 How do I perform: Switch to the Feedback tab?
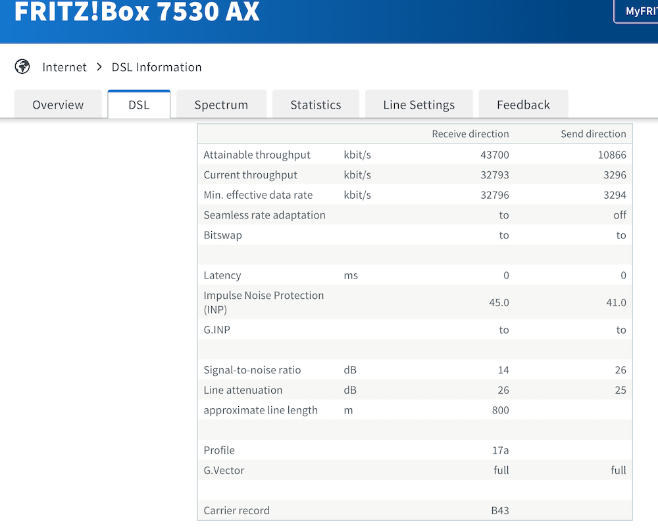click(x=523, y=104)
